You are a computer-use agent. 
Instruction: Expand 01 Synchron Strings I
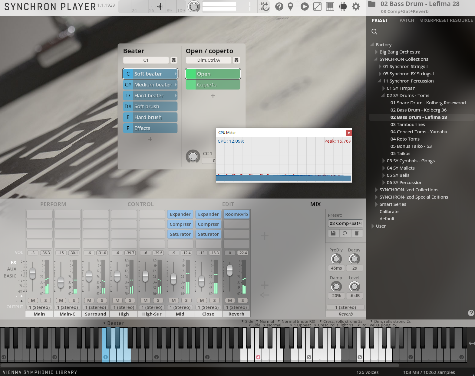click(x=380, y=66)
